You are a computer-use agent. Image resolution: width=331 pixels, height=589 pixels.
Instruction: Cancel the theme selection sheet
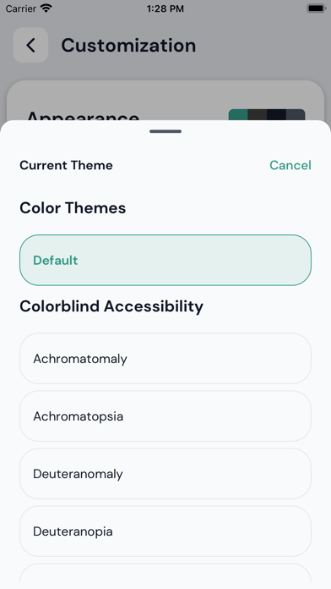[x=290, y=165]
